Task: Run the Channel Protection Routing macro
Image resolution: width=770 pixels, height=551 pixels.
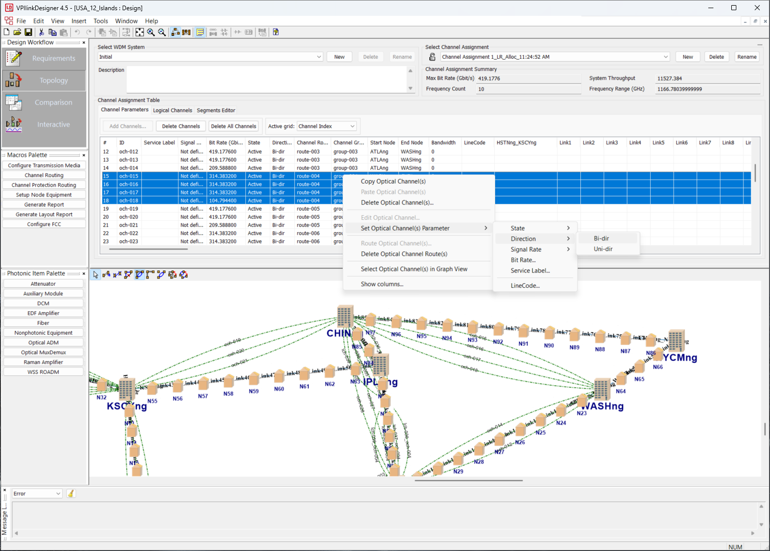Action: (44, 185)
